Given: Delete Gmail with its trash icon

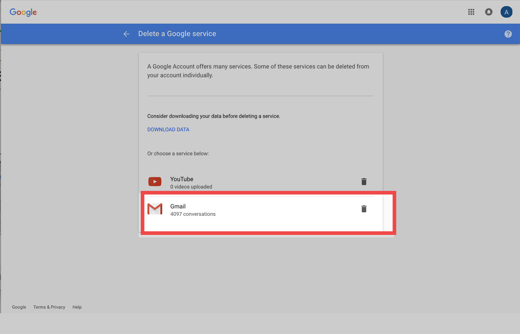Looking at the screenshot, I should (x=364, y=209).
